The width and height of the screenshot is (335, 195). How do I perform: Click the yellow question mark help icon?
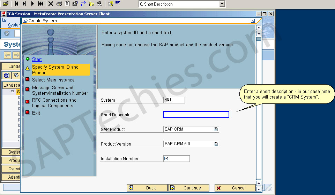tap(111, 3)
